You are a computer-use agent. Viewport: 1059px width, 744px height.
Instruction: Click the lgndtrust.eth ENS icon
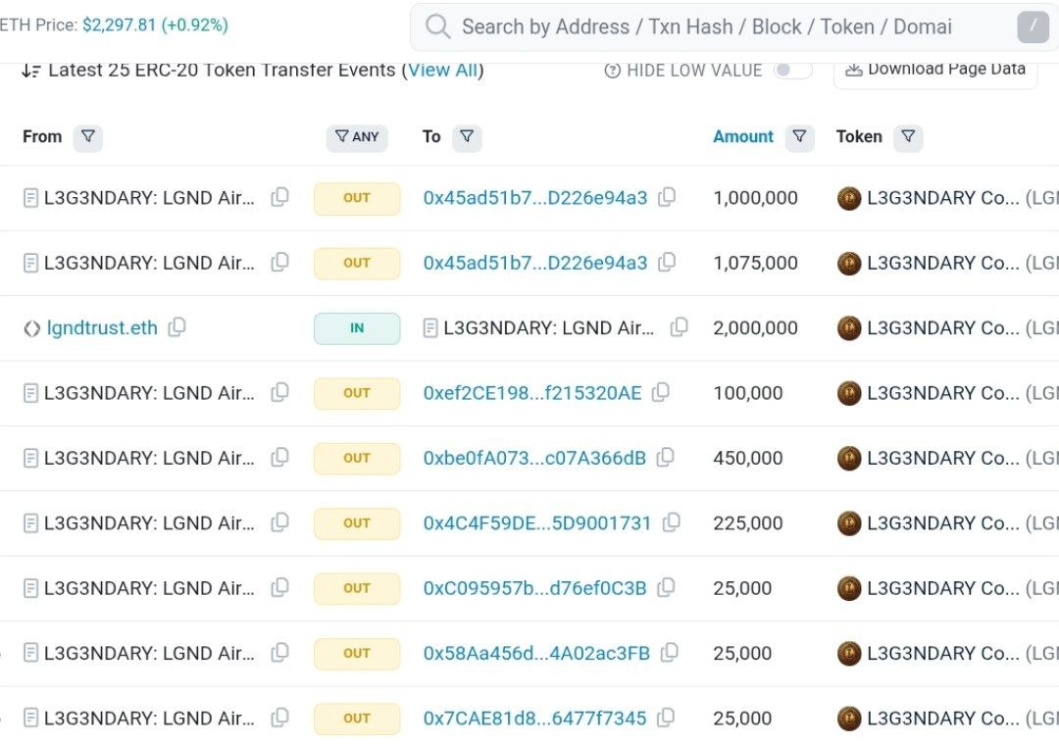coord(31,328)
